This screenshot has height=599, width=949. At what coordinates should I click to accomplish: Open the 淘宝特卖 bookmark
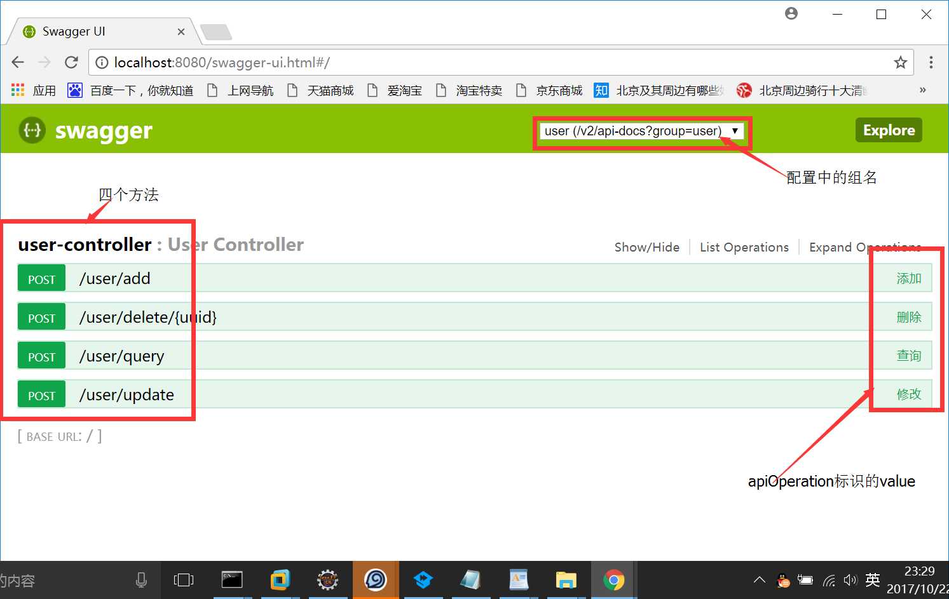[469, 90]
